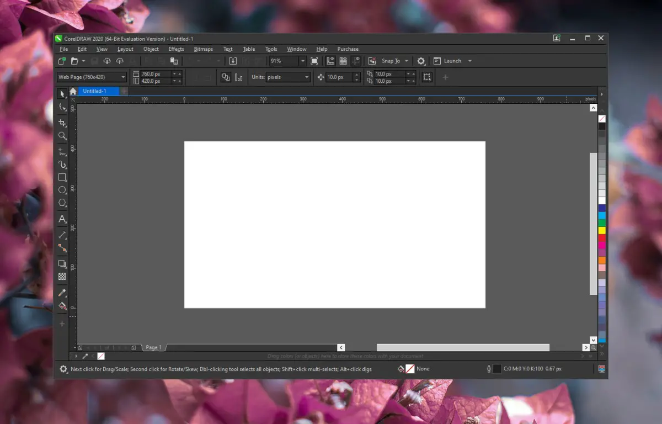This screenshot has width=662, height=424.
Task: Click the Page 1 tab at bottom
Action: point(153,347)
